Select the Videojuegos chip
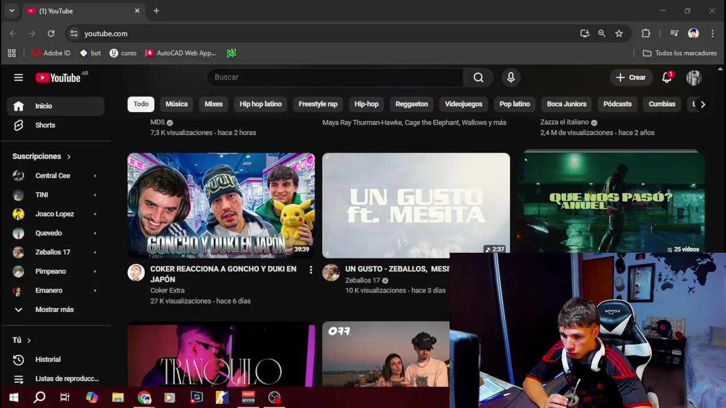Image resolution: width=726 pixels, height=408 pixels. point(463,104)
